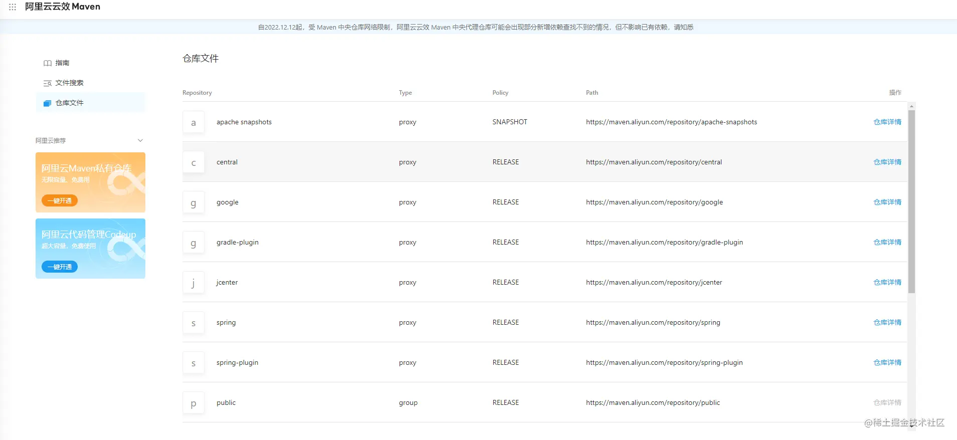Screen dimensions: 957x440
Task: Click the greyed 仓库详情 for public
Action: pos(887,402)
